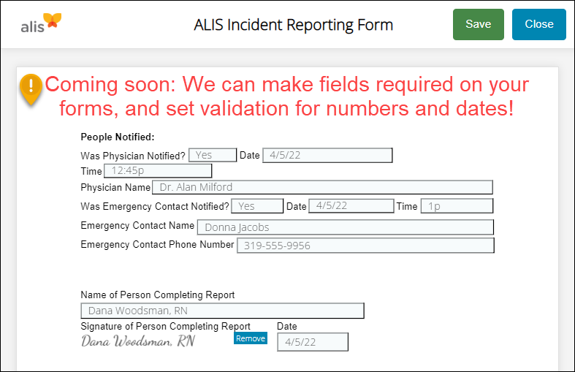Click the People Notified heading
Screen dimensions: 575x372
[118, 137]
